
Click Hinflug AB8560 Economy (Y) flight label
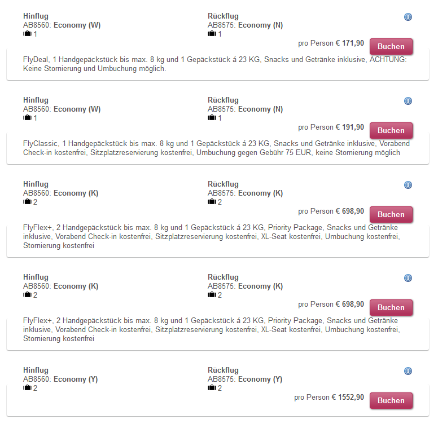60,379
